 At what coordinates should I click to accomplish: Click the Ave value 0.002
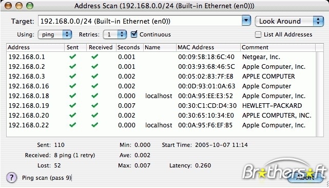point(142,155)
